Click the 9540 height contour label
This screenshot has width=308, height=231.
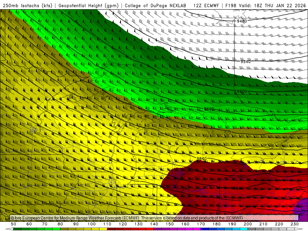[x=246, y=62]
